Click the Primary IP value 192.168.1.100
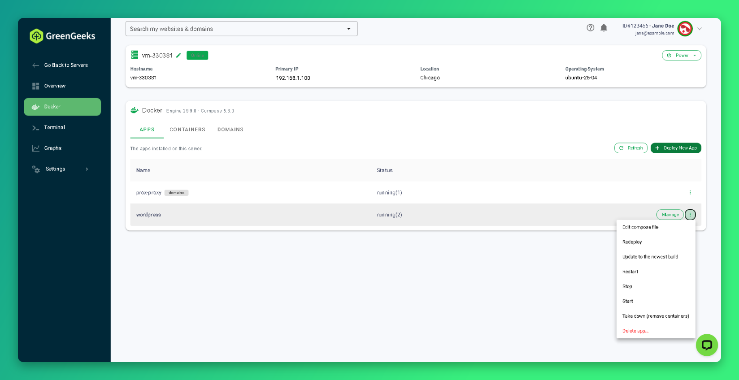The width and height of the screenshot is (739, 380). 293,78
